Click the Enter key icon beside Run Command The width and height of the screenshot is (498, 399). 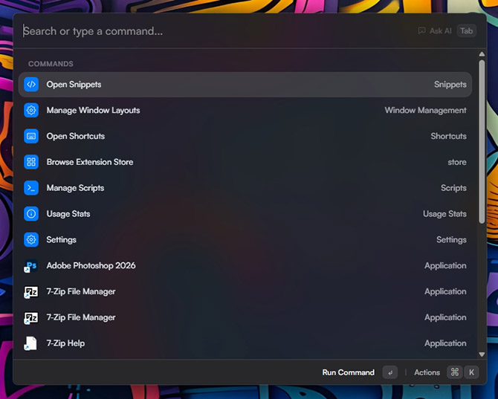(390, 372)
